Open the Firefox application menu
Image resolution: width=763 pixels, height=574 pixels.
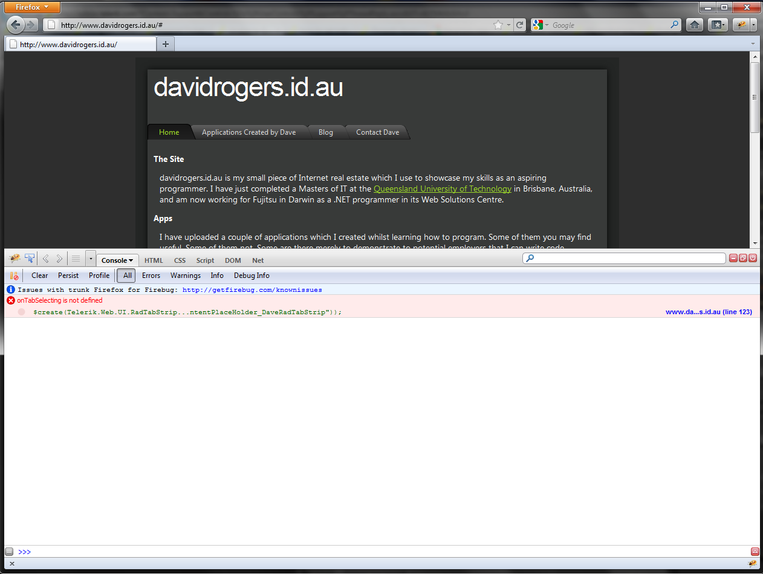(x=33, y=7)
